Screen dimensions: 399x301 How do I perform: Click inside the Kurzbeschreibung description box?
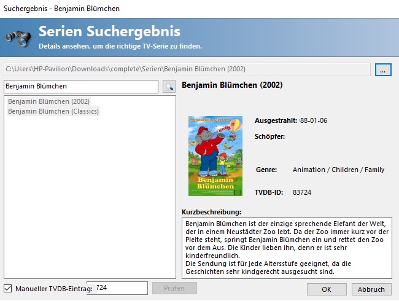point(287,248)
